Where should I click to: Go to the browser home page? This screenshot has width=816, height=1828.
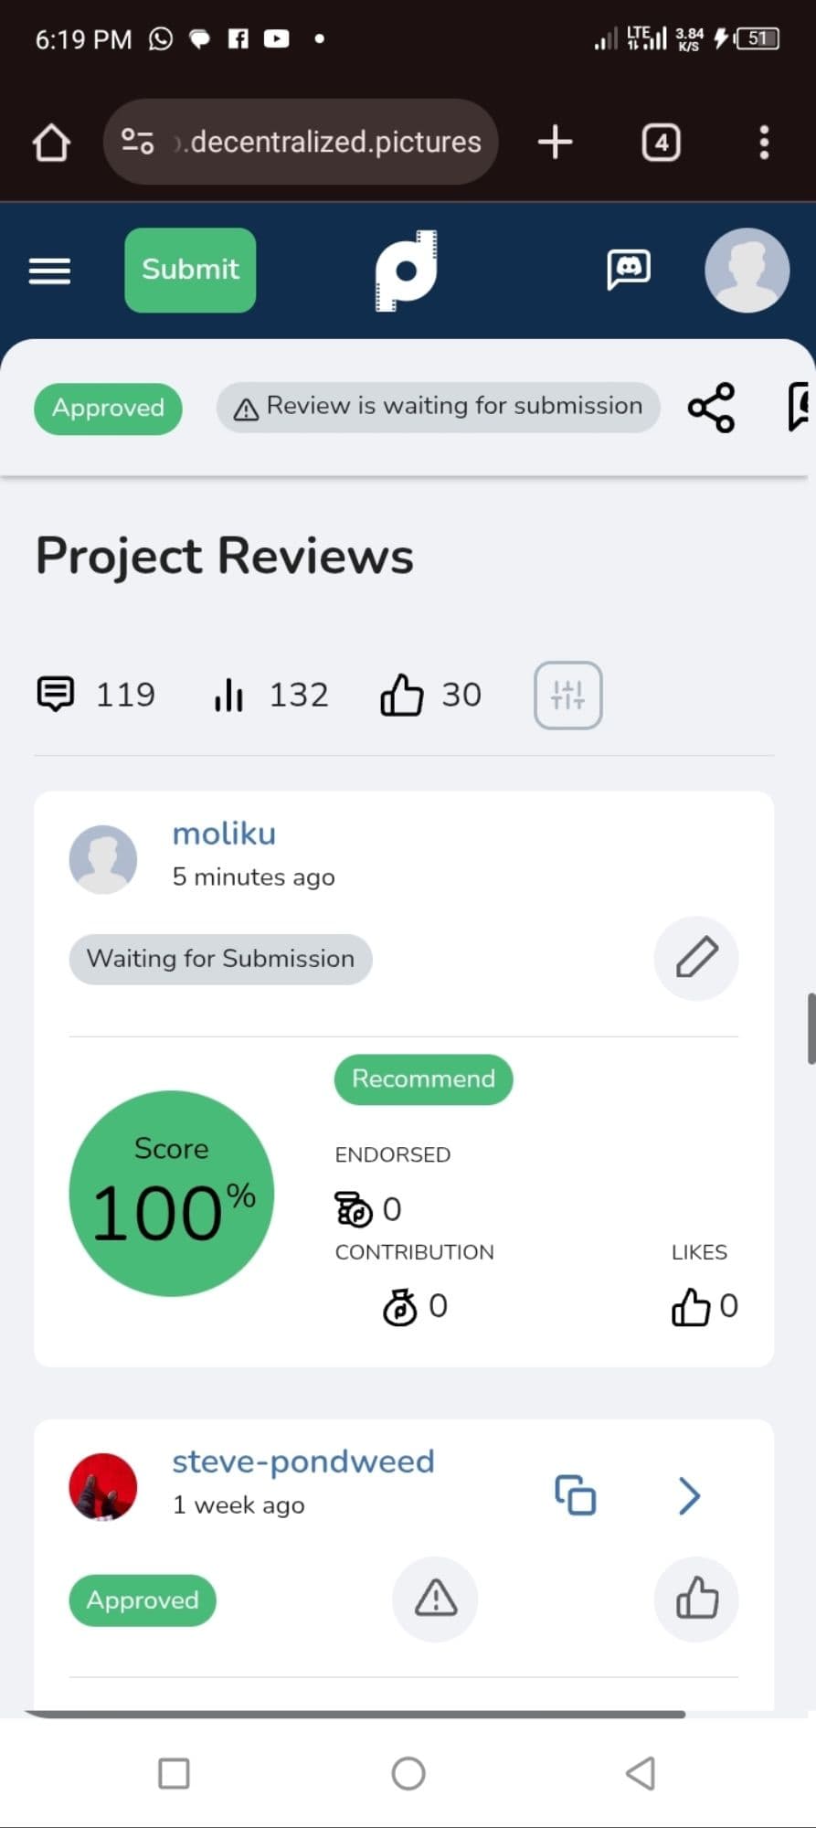tap(51, 143)
